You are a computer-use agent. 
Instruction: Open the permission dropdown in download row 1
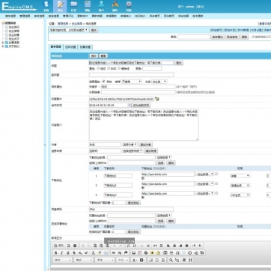(x=240, y=176)
